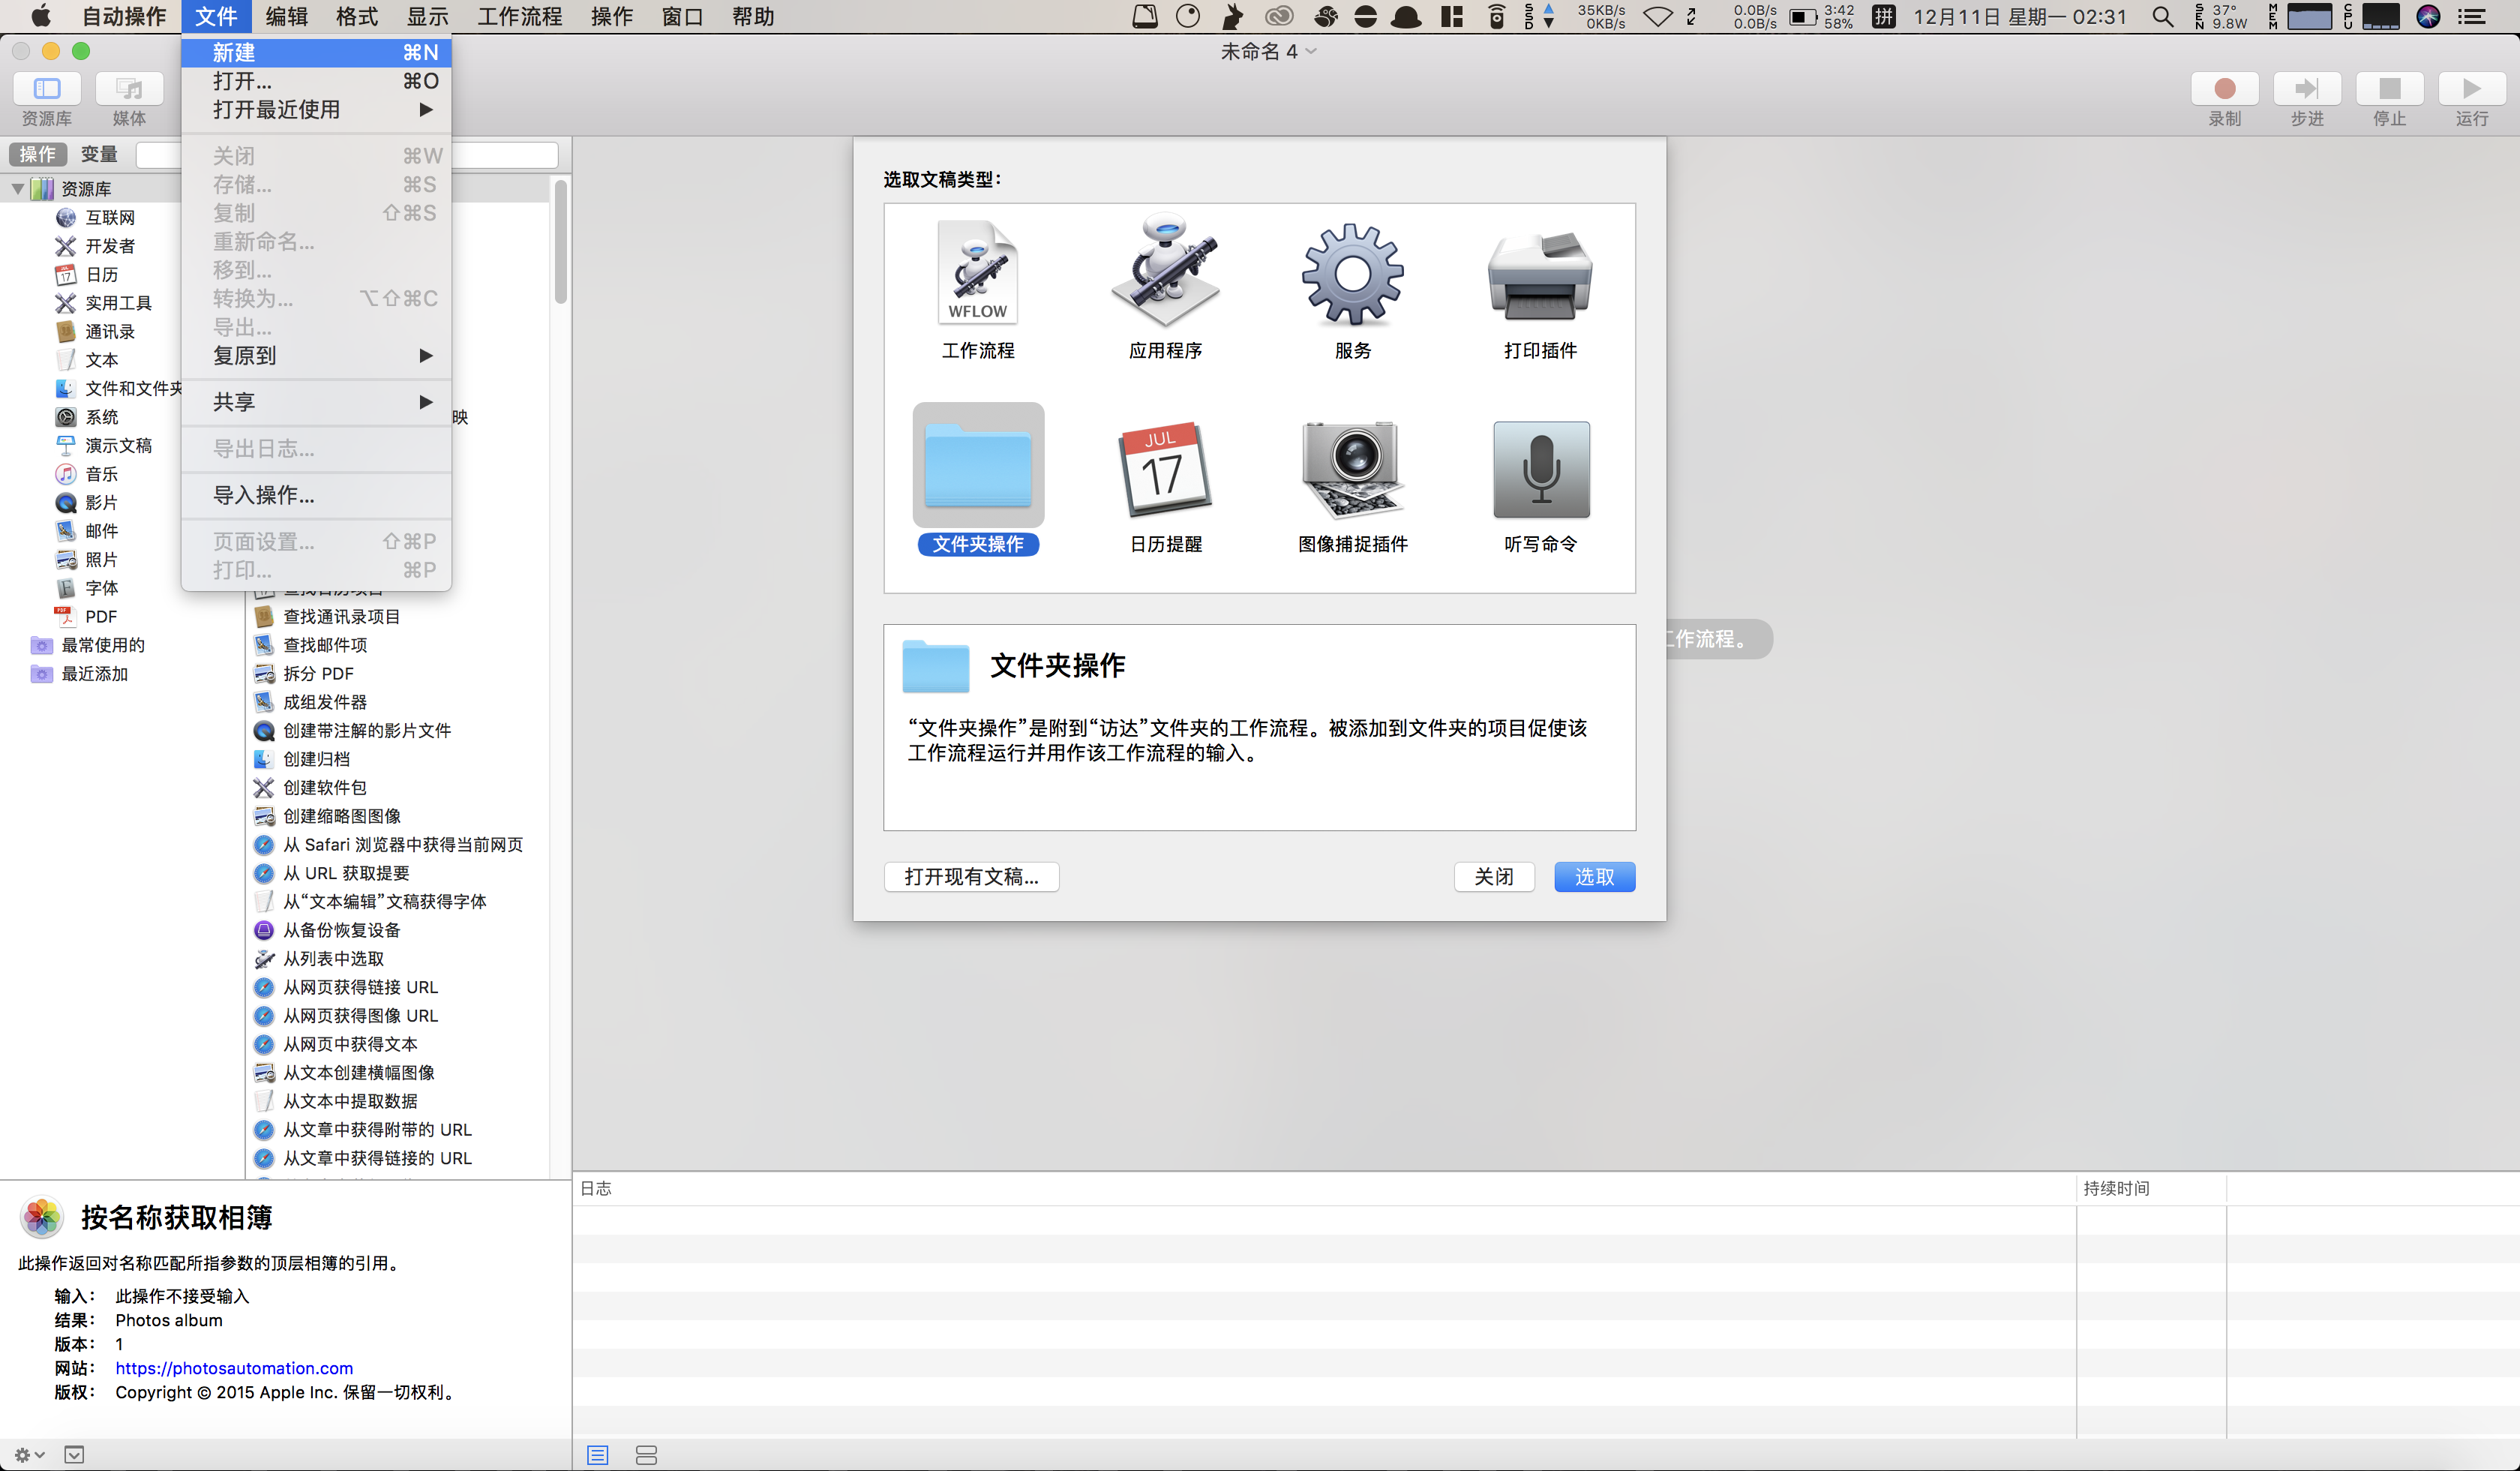Toggle the log view icon at bottom

click(x=597, y=1454)
